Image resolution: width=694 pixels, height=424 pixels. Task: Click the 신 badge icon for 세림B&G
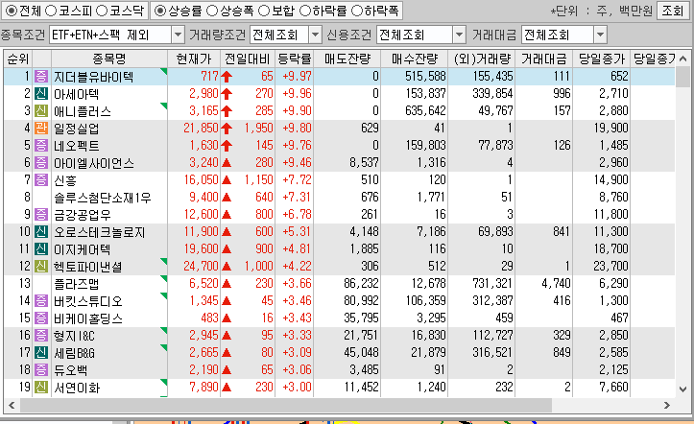pyautogui.click(x=41, y=352)
